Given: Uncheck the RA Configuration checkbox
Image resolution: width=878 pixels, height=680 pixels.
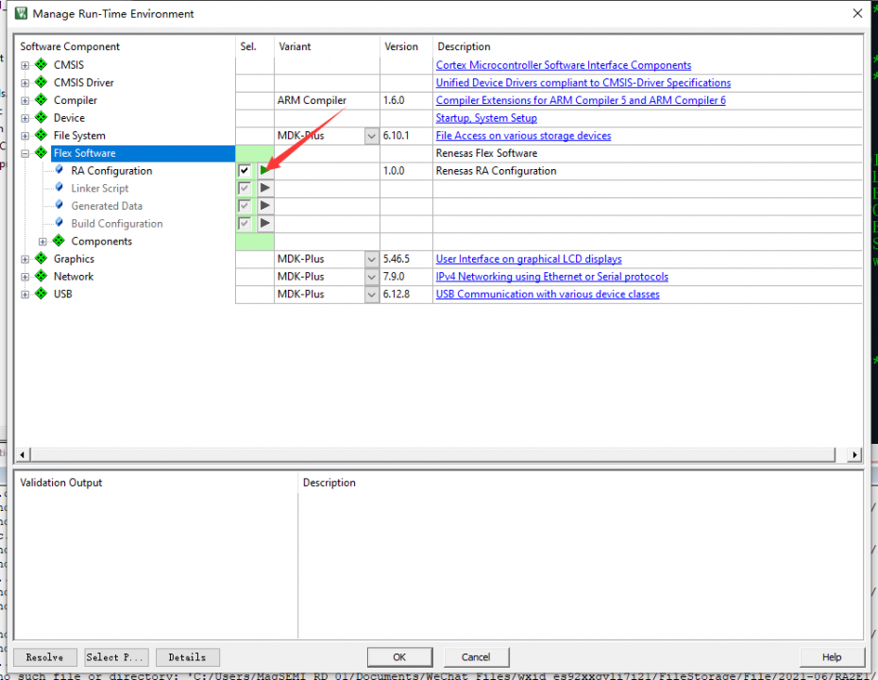Looking at the screenshot, I should 245,170.
